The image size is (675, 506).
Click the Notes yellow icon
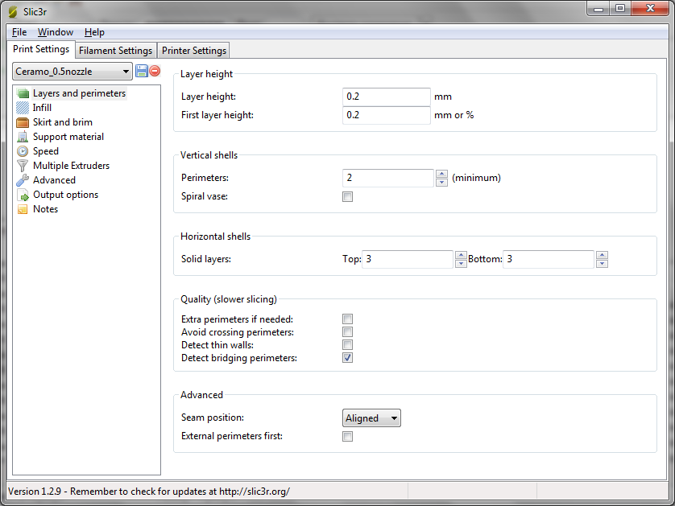click(x=23, y=209)
